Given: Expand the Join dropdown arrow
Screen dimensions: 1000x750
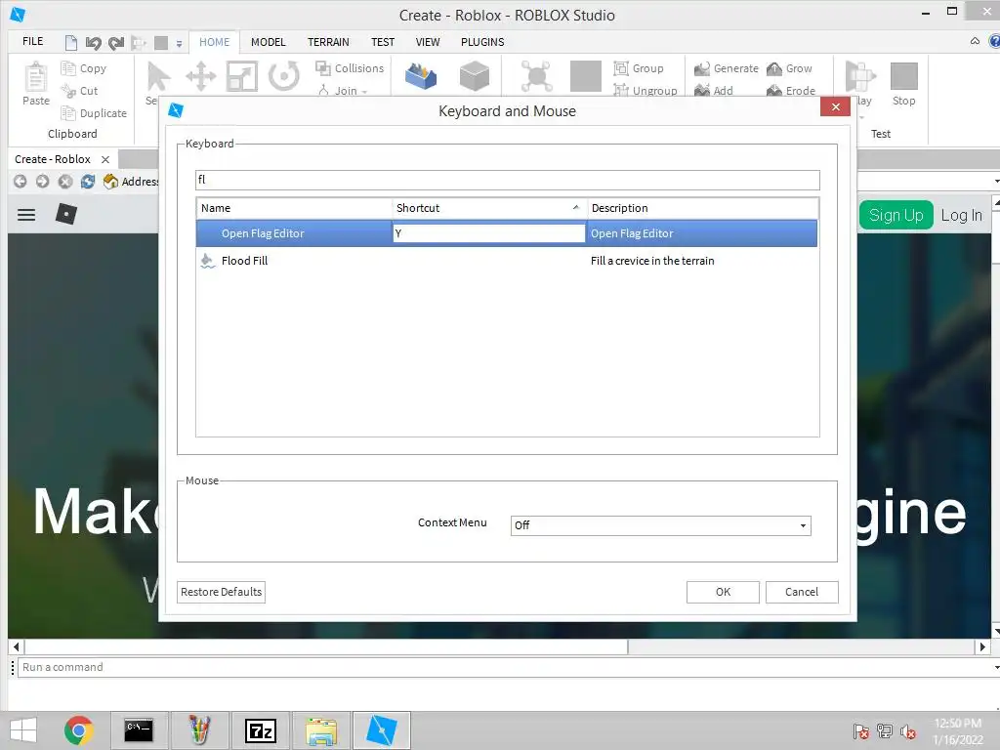Looking at the screenshot, I should (x=365, y=92).
